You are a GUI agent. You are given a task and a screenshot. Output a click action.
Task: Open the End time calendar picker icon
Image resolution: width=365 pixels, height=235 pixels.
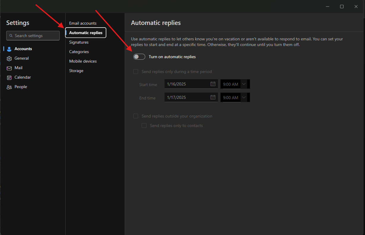(x=213, y=97)
